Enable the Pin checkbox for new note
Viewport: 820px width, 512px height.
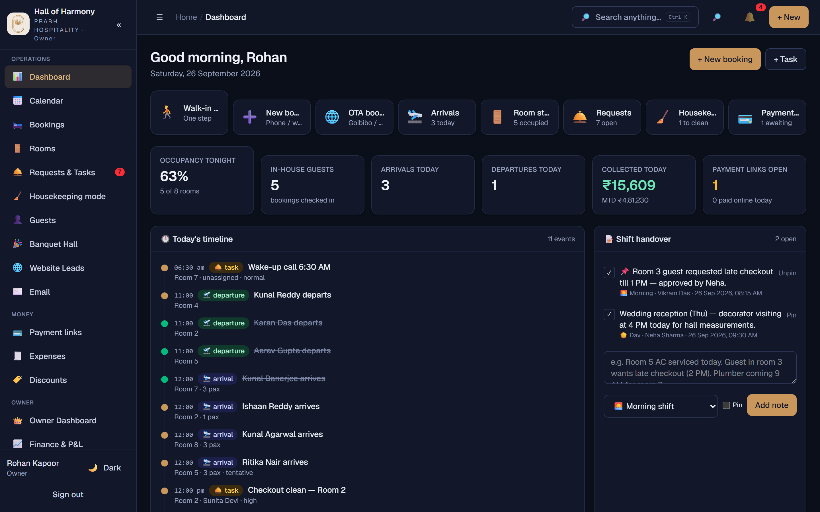point(726,405)
